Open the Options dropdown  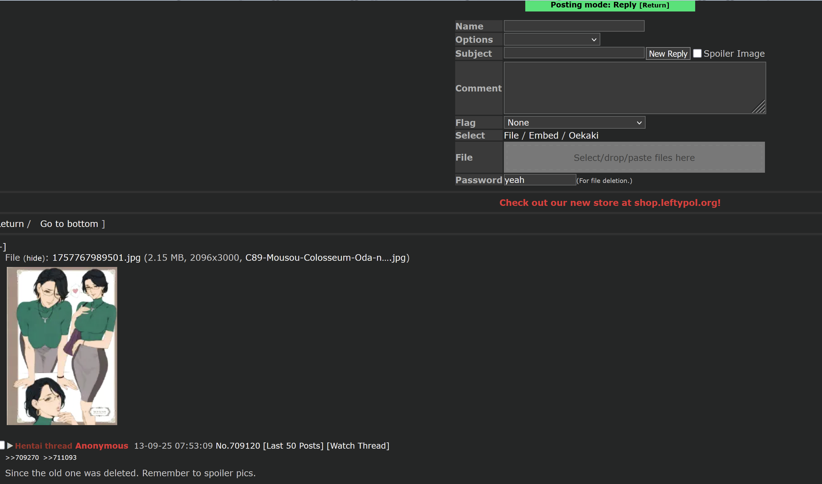552,39
